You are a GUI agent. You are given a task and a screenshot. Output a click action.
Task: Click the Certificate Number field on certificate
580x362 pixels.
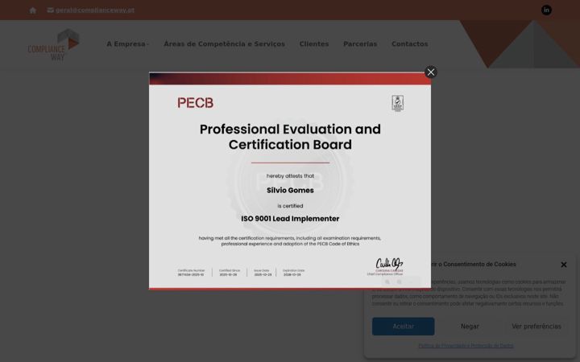191,273
